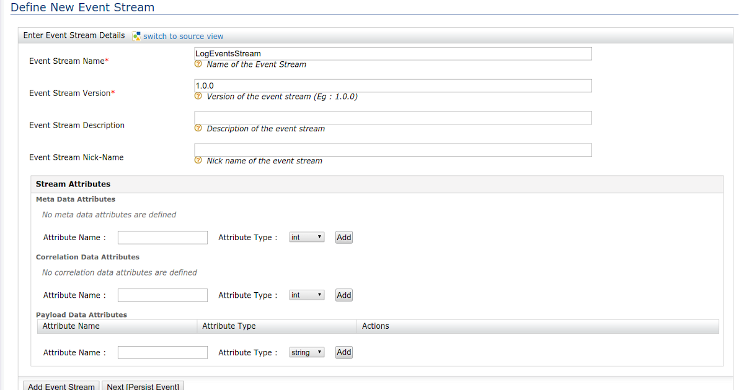The width and height of the screenshot is (744, 390).
Task: Click the Event Stream Description input field
Action: [x=392, y=118]
